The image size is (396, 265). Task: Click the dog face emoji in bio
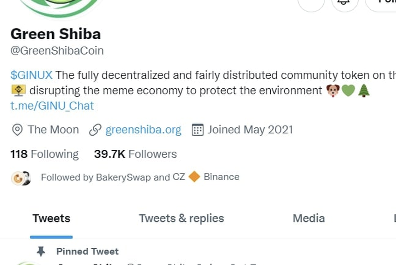click(333, 91)
